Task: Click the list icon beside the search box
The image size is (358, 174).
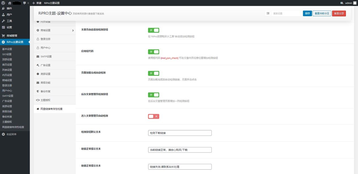Action: tap(268, 13)
